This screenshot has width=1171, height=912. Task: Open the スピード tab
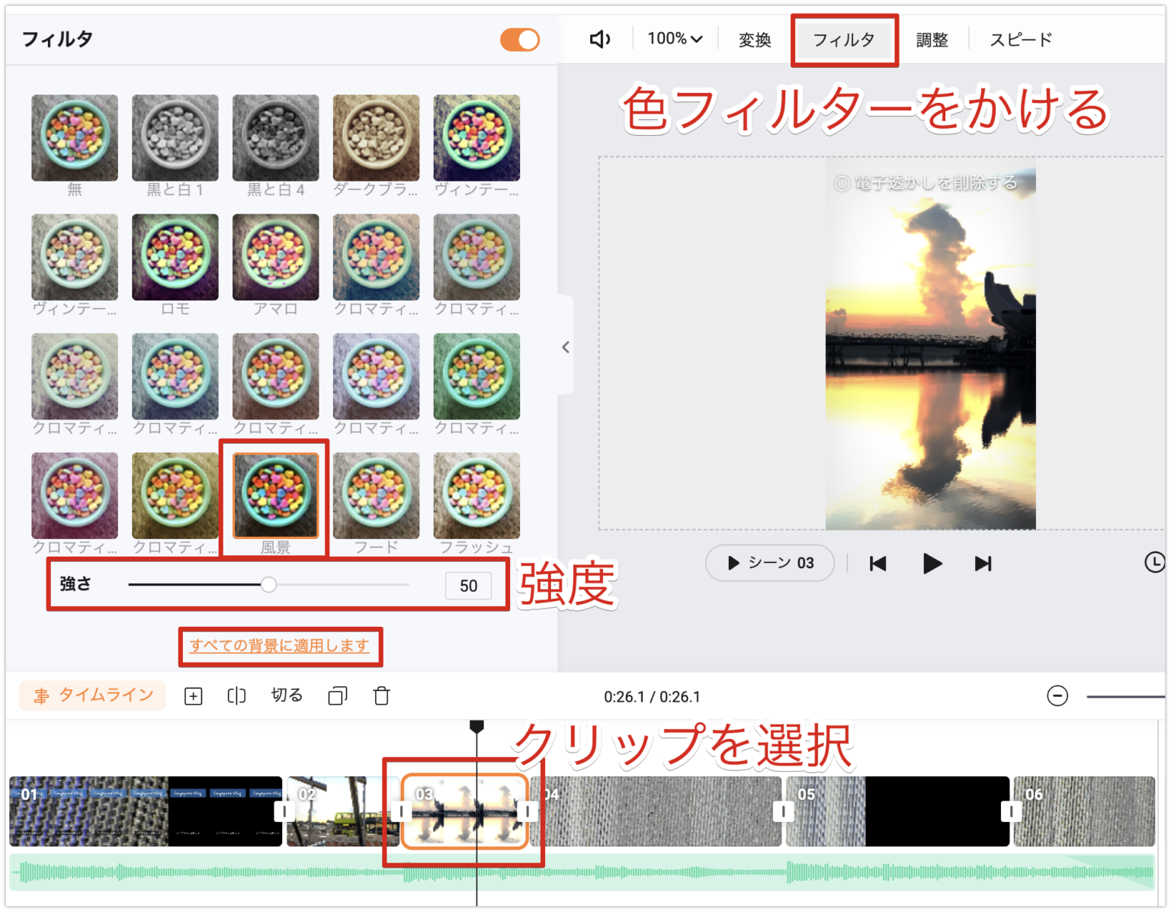[1019, 39]
